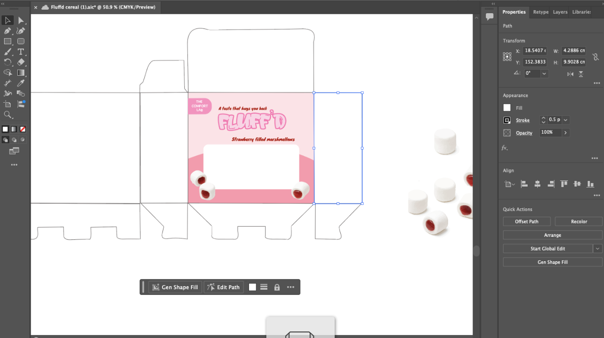Image resolution: width=604 pixels, height=338 pixels.
Task: Flip selection vertically in Transform
Action: coord(581,74)
